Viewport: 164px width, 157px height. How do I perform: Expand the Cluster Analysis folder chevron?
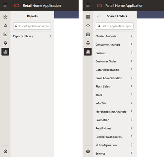[x=132, y=36]
